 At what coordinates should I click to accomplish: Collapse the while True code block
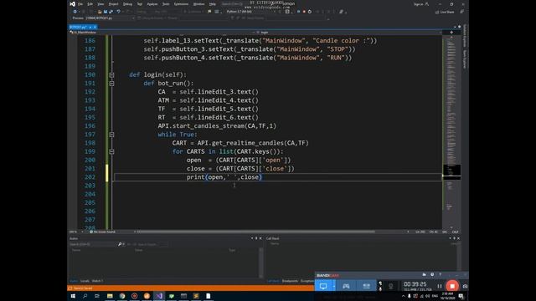[111, 135]
